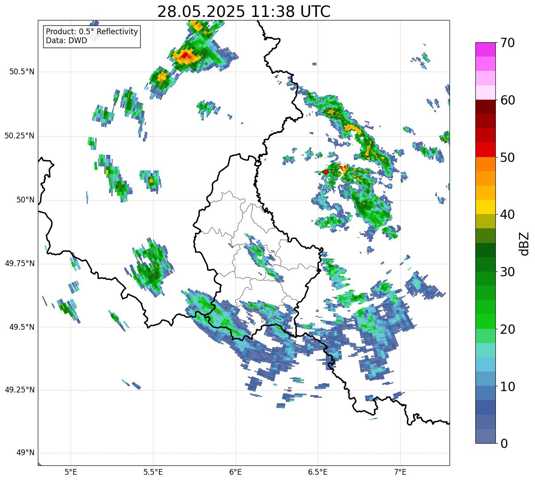
Task: Click the colorbar tick label 10
Action: click(x=507, y=387)
